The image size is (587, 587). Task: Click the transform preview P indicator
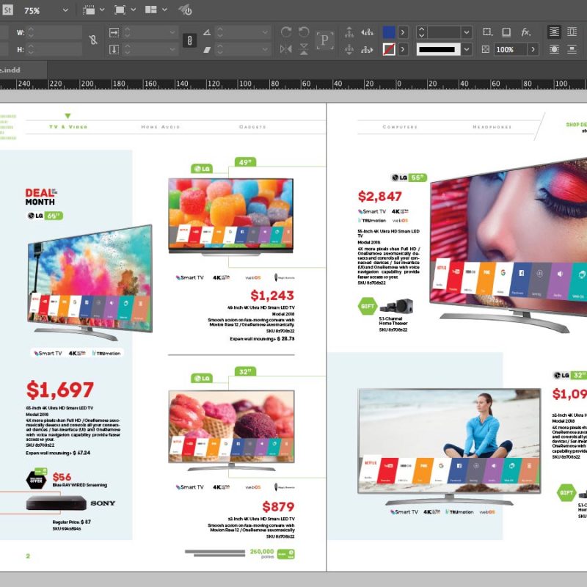(x=324, y=40)
